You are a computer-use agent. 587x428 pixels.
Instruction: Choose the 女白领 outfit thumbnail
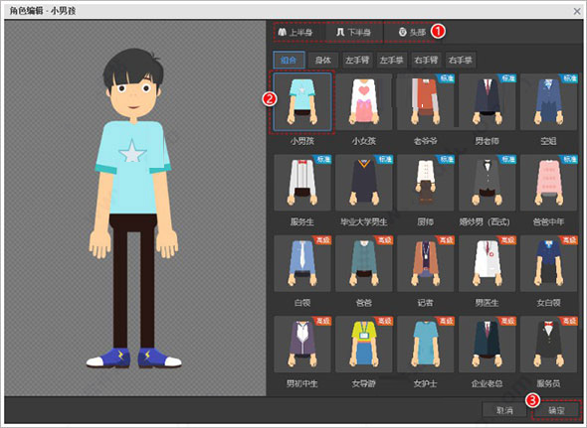coord(548,263)
